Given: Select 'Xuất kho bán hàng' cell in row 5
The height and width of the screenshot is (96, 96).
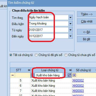Looking at the screenshot, I should (51, 81).
